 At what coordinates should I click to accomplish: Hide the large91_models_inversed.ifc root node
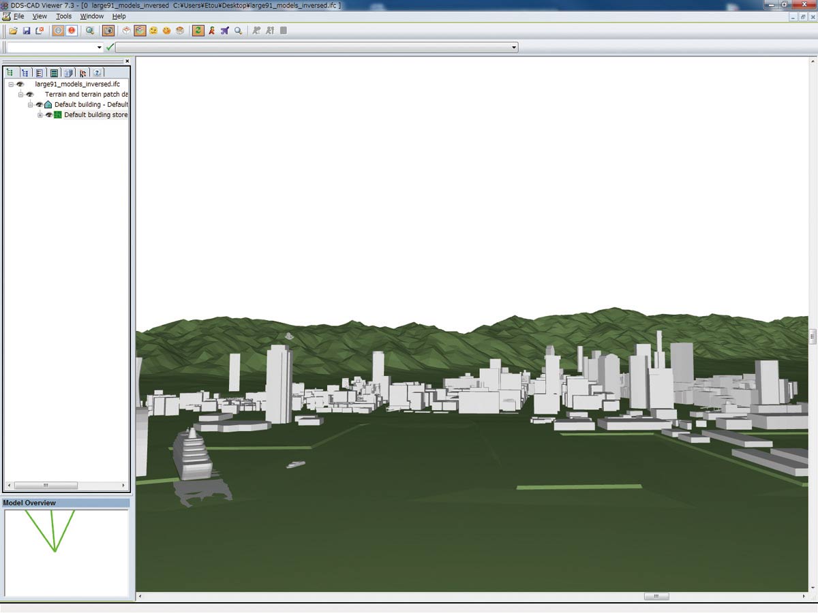pyautogui.click(x=20, y=84)
